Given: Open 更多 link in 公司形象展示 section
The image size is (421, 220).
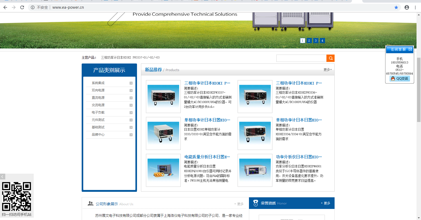Looking at the screenshot, I should tap(239, 204).
